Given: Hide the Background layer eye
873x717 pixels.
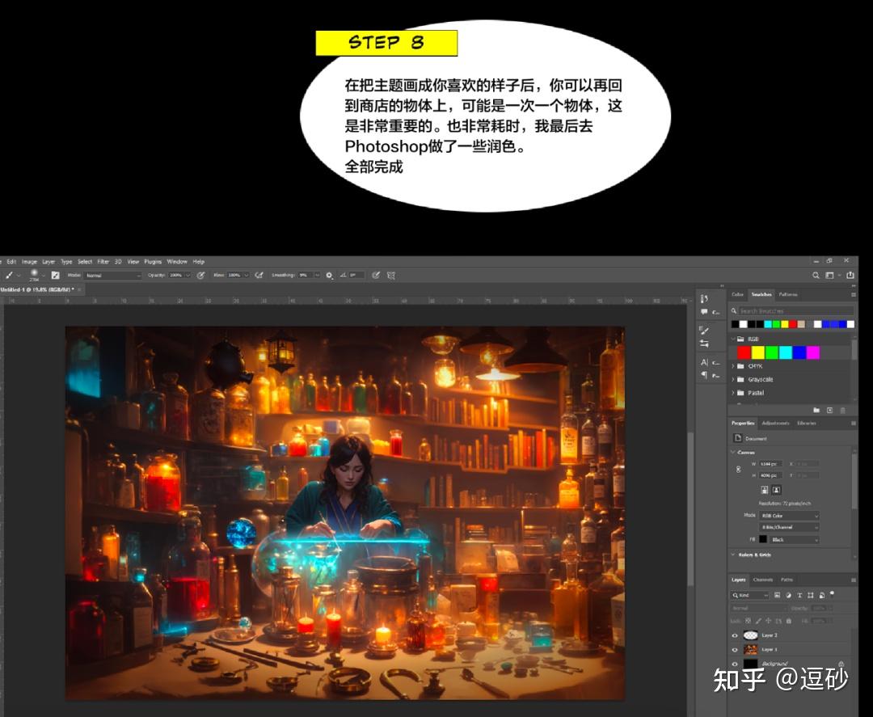Looking at the screenshot, I should 734,664.
